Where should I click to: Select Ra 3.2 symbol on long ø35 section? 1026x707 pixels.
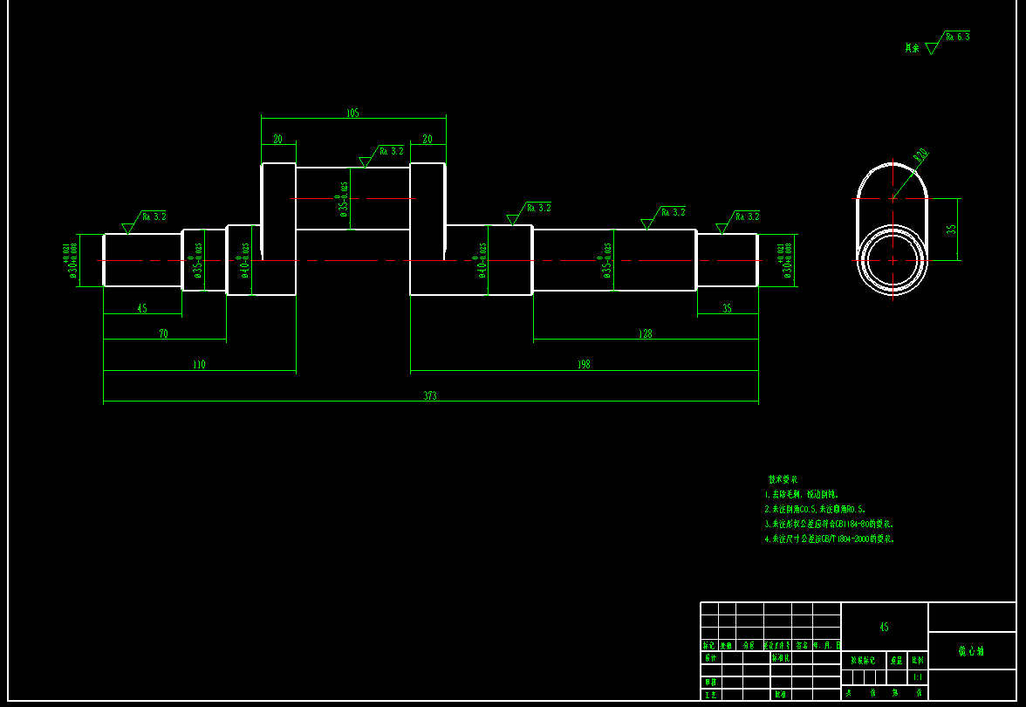pyautogui.click(x=663, y=217)
